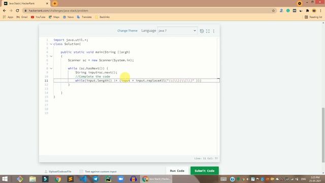Collapse the while loop fold arrow
This screenshot has height=183, width=325.
coord(51,68)
